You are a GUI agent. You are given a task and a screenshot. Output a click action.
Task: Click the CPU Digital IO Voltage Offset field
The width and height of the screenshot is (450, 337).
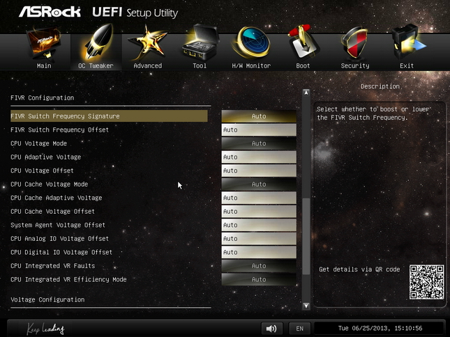point(259,252)
